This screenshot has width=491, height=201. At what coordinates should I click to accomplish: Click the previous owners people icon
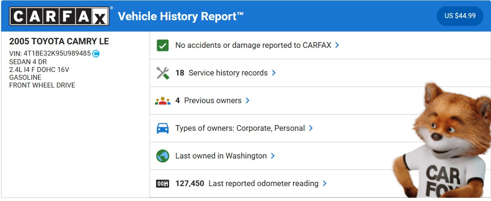point(163,101)
